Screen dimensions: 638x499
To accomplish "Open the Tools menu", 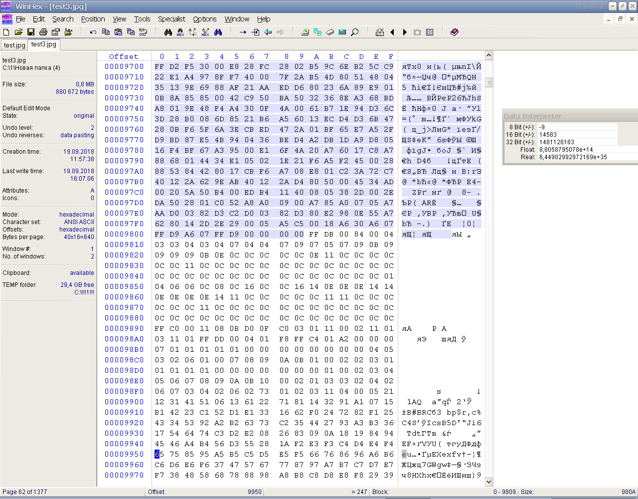I will coord(142,19).
